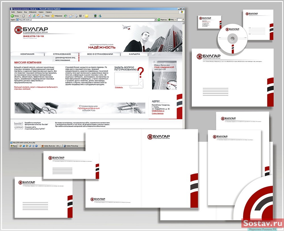
Task: Select ПЕРЕСТРАХОВАНИЕ submenu item
Action: (63, 60)
